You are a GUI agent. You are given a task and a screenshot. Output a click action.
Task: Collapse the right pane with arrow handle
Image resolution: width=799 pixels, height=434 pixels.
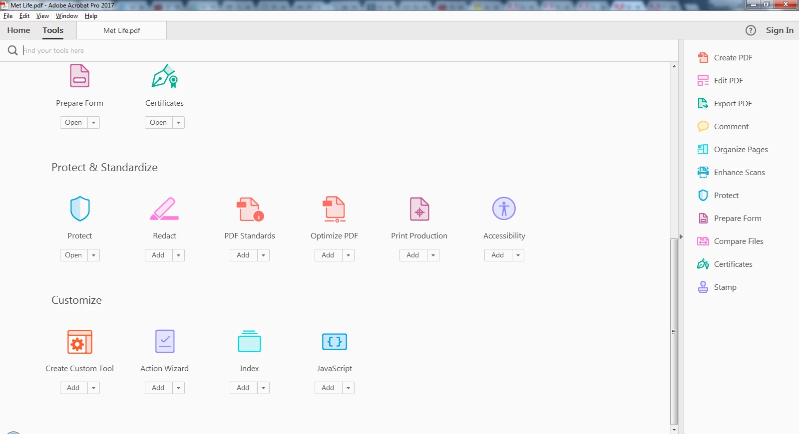[x=681, y=237]
